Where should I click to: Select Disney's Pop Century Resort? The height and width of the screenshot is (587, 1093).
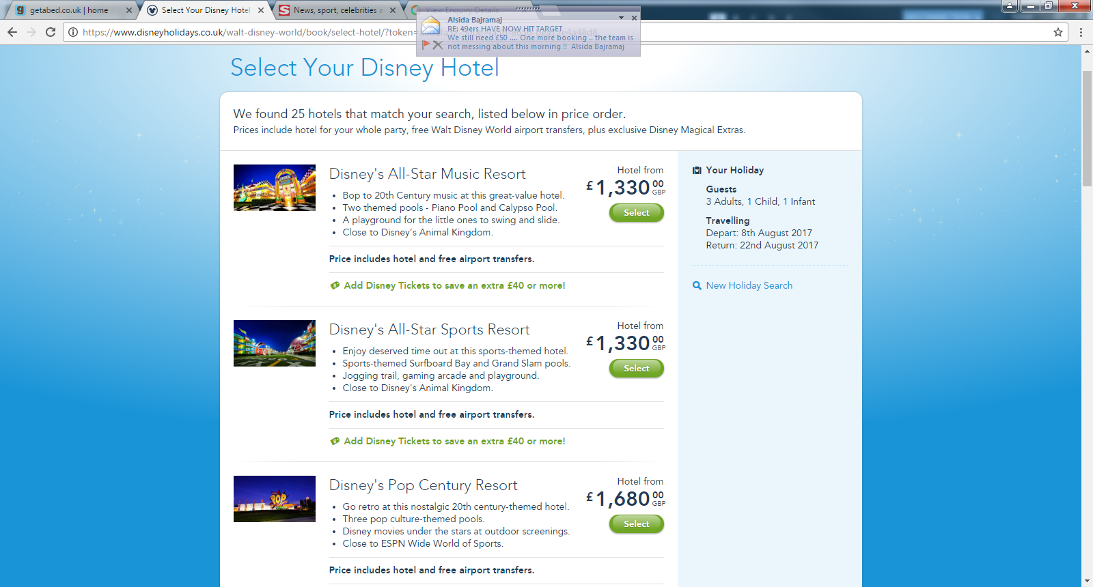pos(637,524)
